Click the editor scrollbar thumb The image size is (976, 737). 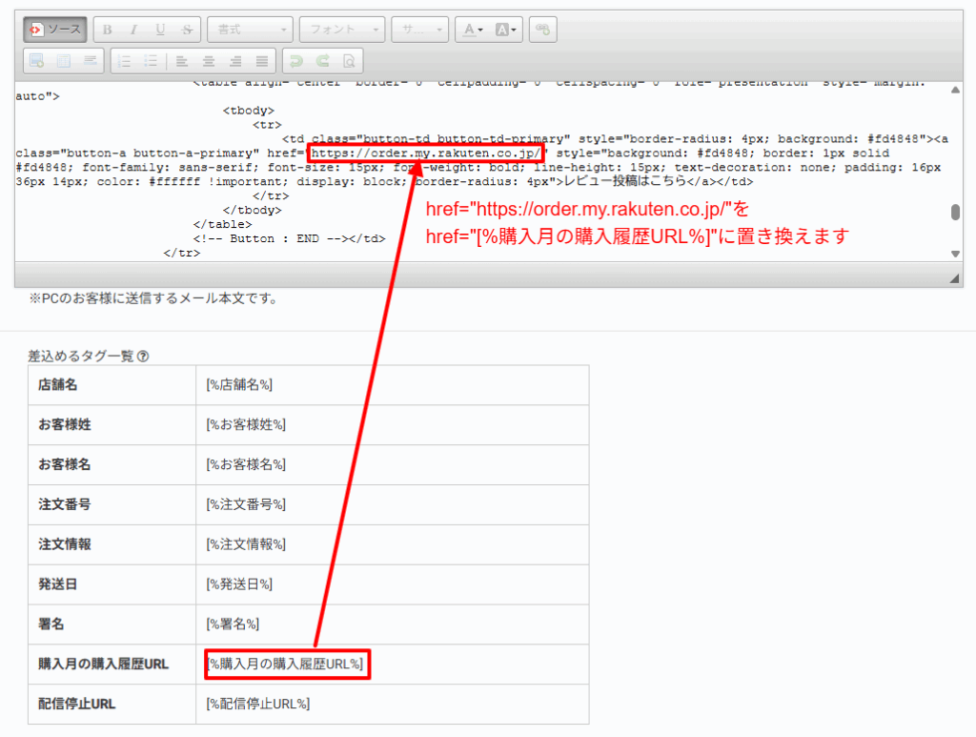[x=955, y=212]
